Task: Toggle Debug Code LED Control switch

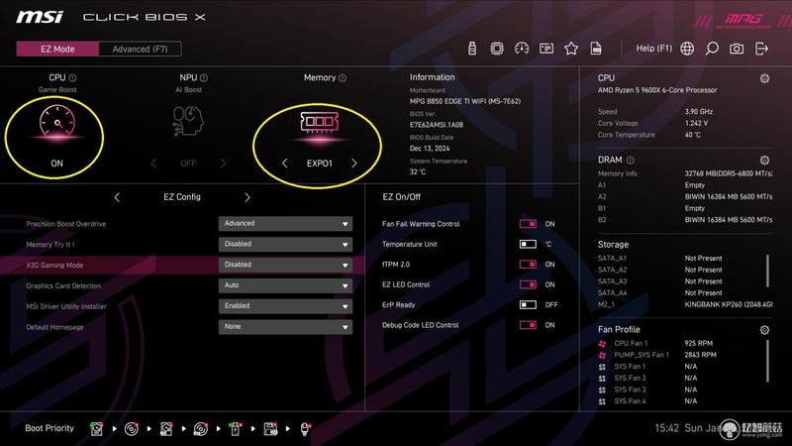Action: tap(528, 325)
